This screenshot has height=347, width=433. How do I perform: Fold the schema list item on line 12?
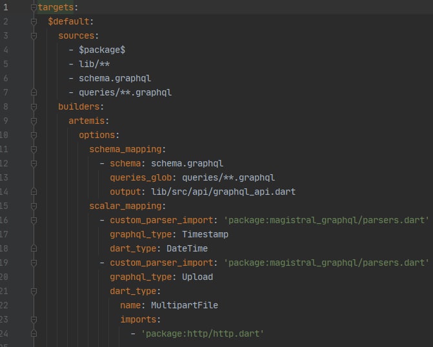34,164
